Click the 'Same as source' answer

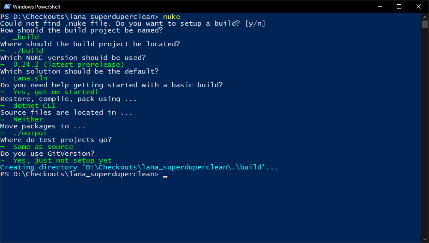pyautogui.click(x=43, y=147)
